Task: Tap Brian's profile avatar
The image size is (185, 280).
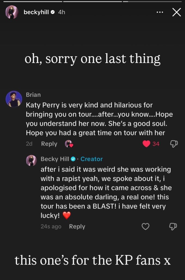Action: (14, 99)
